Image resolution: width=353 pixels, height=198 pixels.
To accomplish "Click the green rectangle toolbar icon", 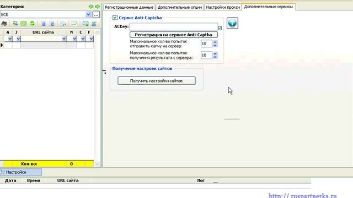I will coord(23,23).
